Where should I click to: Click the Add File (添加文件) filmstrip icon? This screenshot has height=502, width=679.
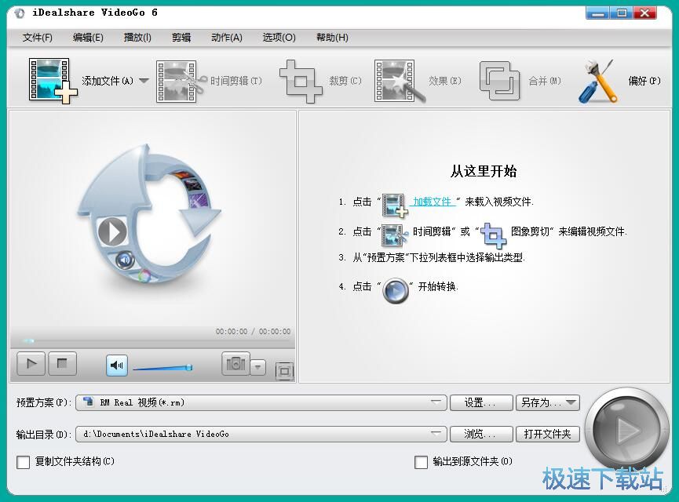pos(53,81)
